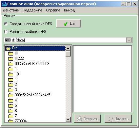Image resolution: width=139 pixels, height=128 pixels.
Task: Open the Поддержка menu
Action: 32,10
